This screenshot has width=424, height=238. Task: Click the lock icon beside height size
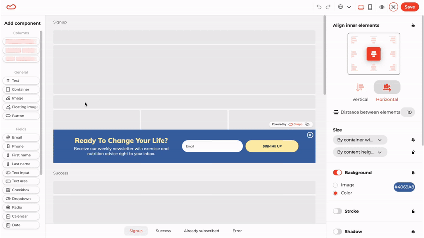413,152
